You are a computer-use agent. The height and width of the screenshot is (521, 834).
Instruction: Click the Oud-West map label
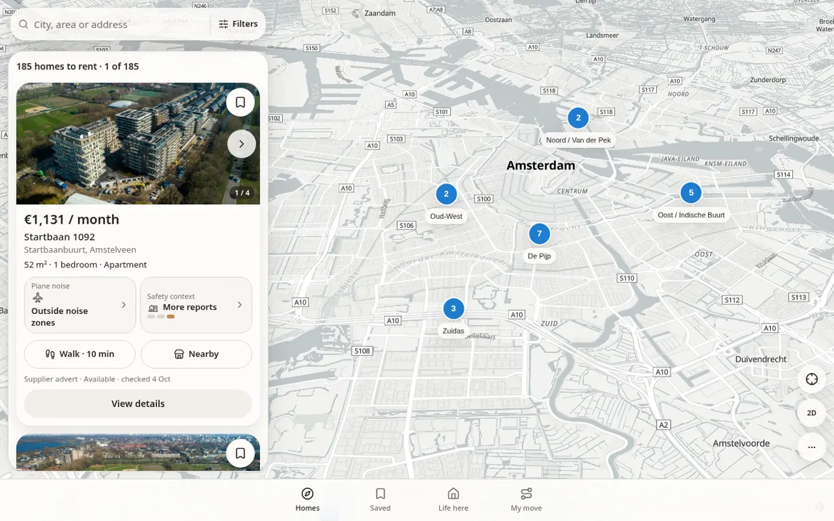click(446, 217)
